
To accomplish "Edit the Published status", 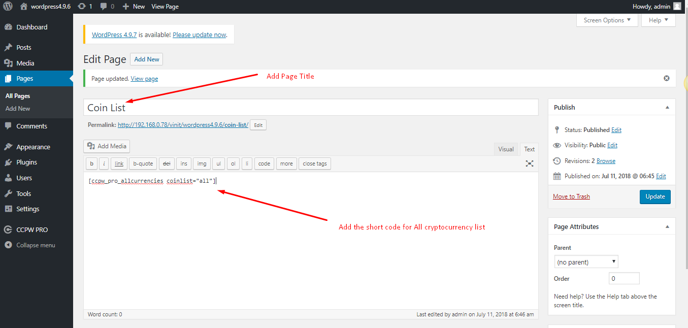I will click(616, 130).
